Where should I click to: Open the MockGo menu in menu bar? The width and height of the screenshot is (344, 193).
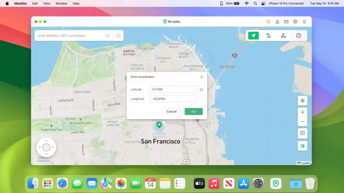click(20, 3)
